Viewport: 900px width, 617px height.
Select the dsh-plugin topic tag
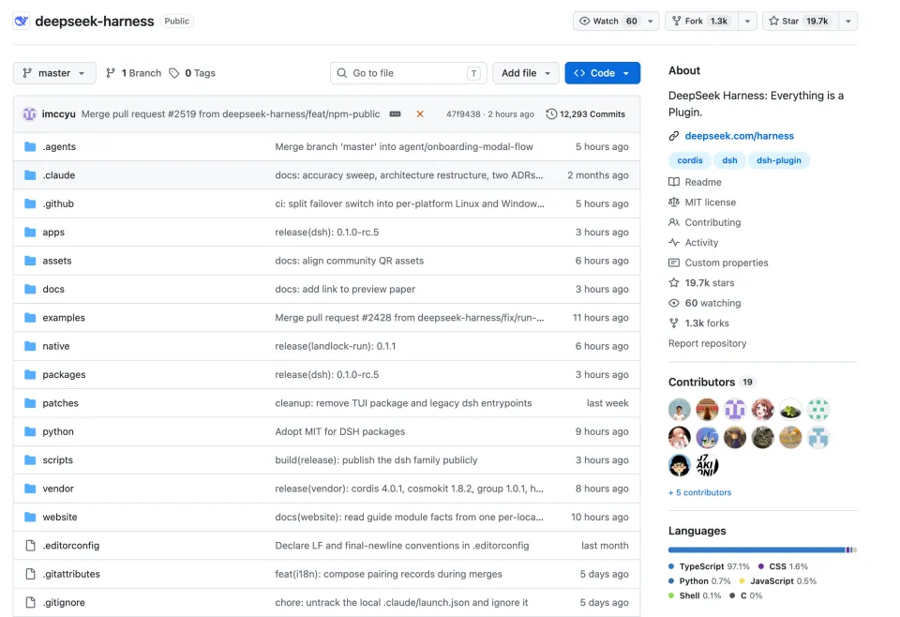[778, 160]
